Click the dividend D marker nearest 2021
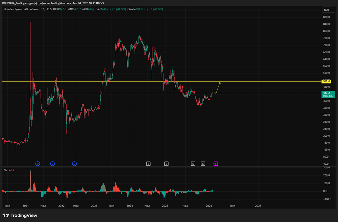 (38, 164)
